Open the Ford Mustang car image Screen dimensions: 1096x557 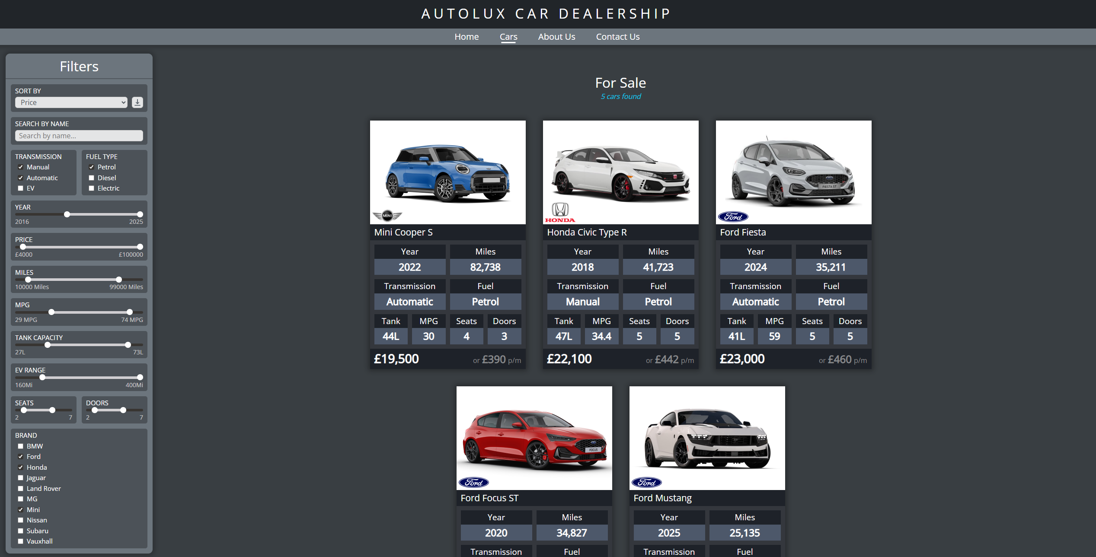pos(707,438)
